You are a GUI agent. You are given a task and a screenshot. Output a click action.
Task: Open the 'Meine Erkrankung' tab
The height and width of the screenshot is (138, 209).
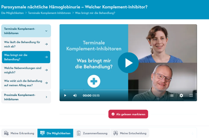(19, 133)
